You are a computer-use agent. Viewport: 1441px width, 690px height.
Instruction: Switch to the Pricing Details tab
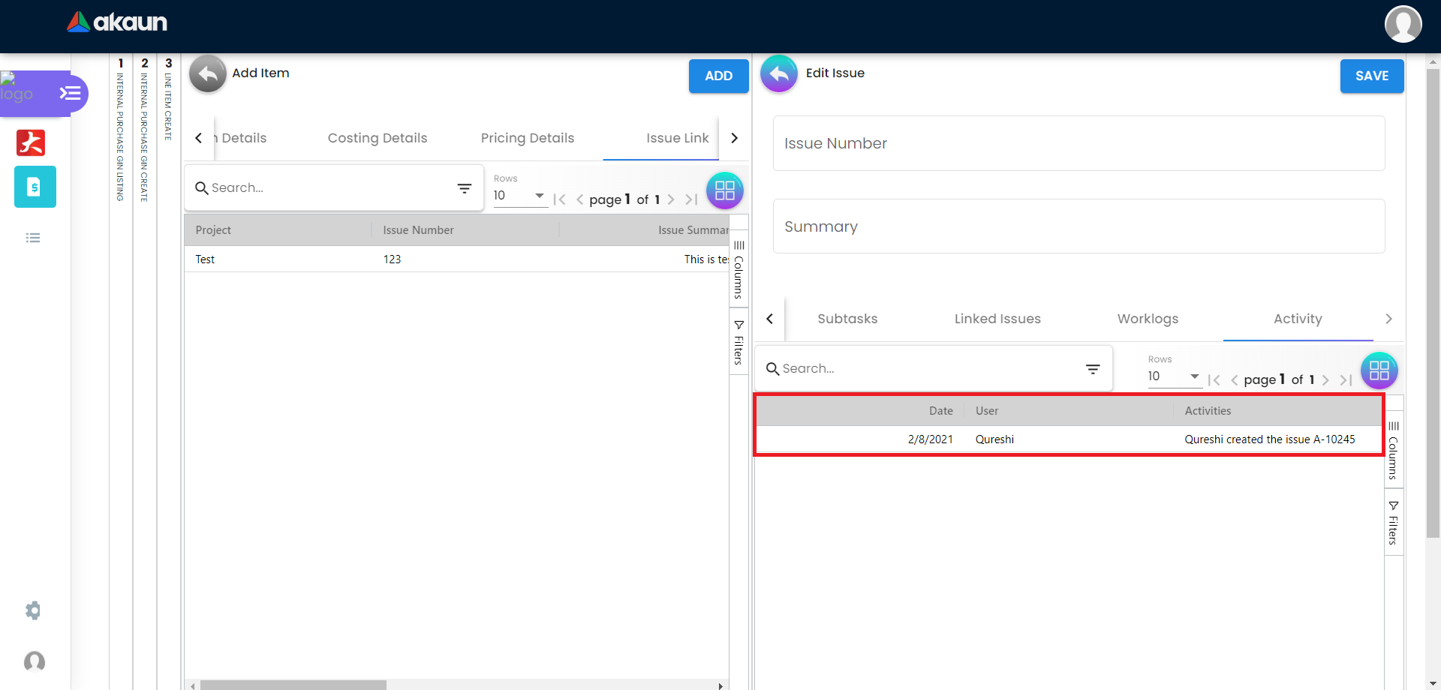528,138
